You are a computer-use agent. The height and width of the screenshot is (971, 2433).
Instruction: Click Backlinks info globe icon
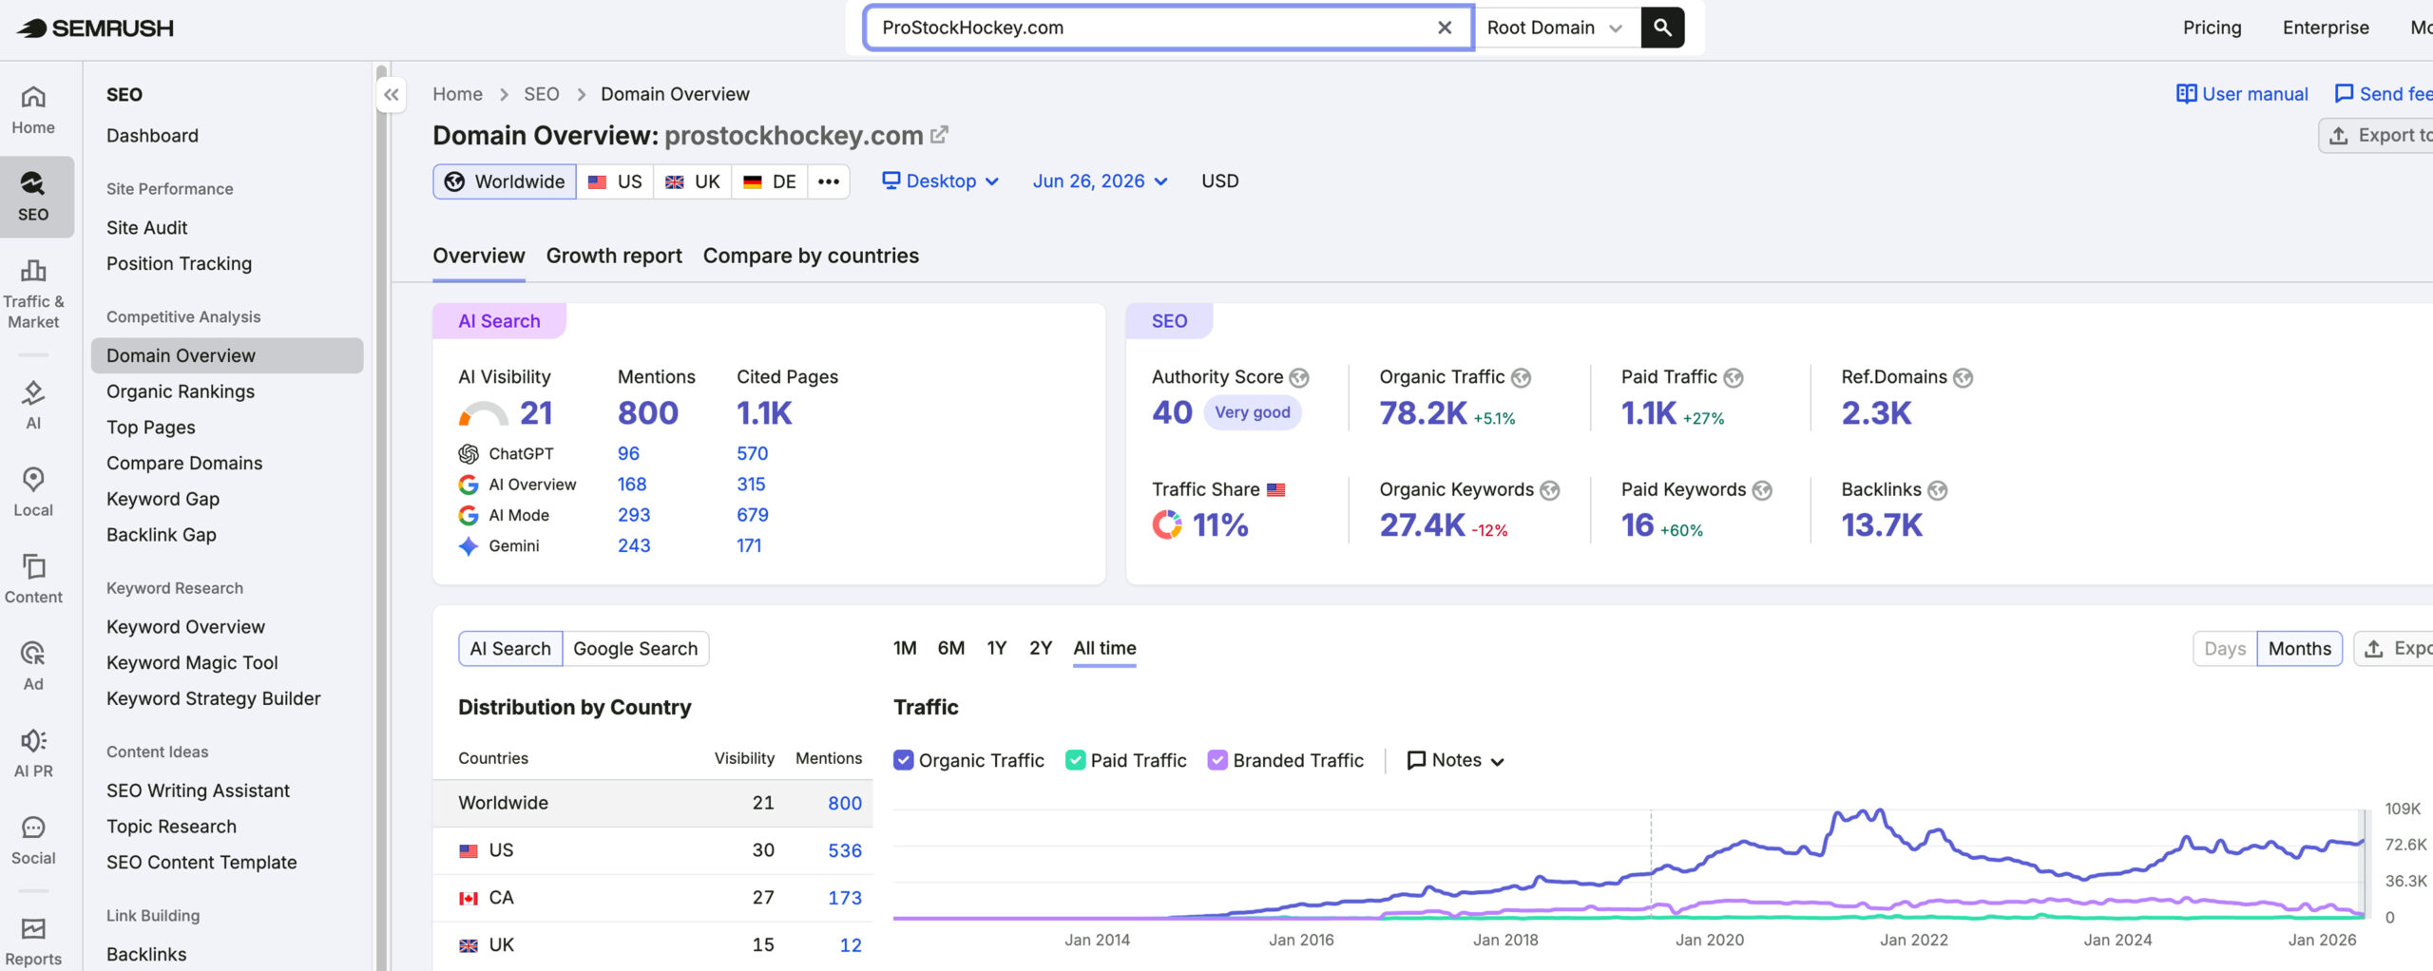pyautogui.click(x=1938, y=489)
